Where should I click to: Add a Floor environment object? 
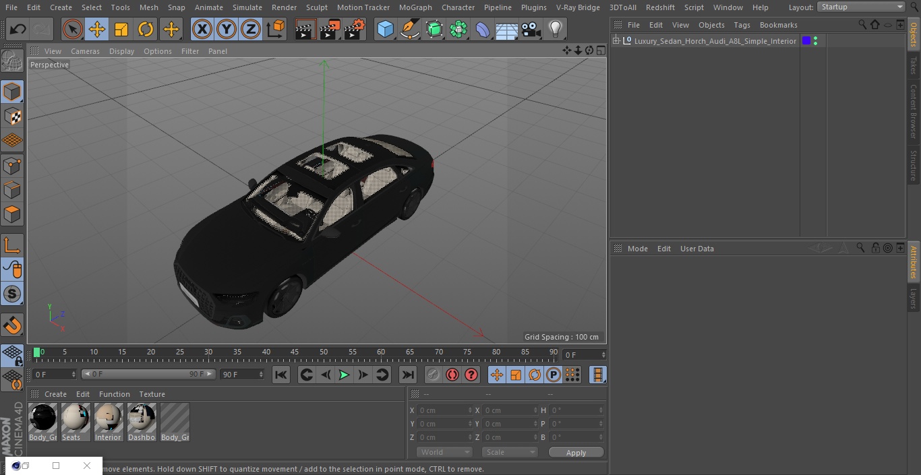click(507, 29)
